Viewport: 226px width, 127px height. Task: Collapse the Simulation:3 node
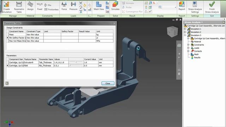pyautogui.click(x=185, y=35)
